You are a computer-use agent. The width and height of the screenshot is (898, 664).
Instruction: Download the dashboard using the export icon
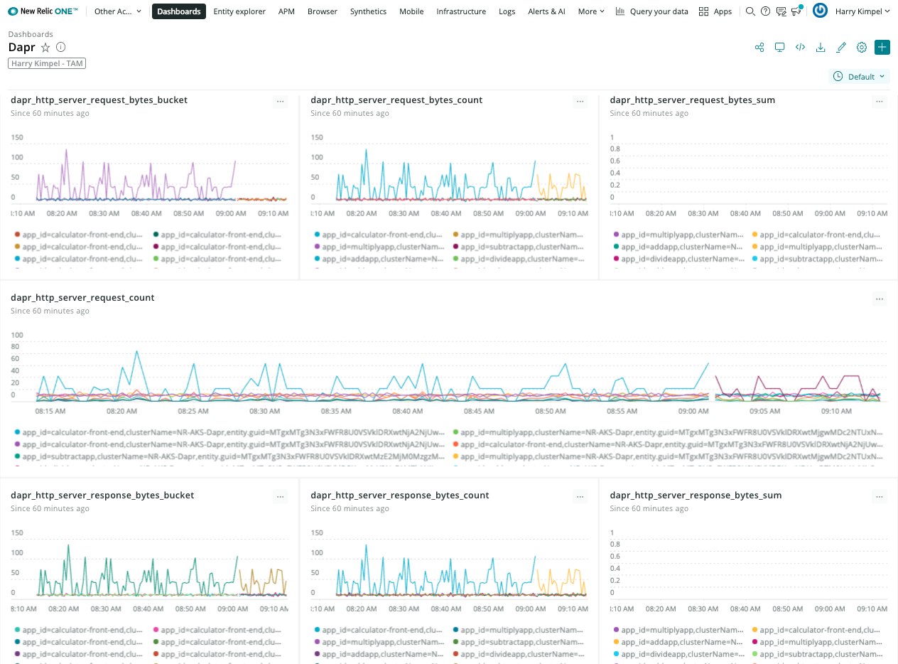(821, 48)
